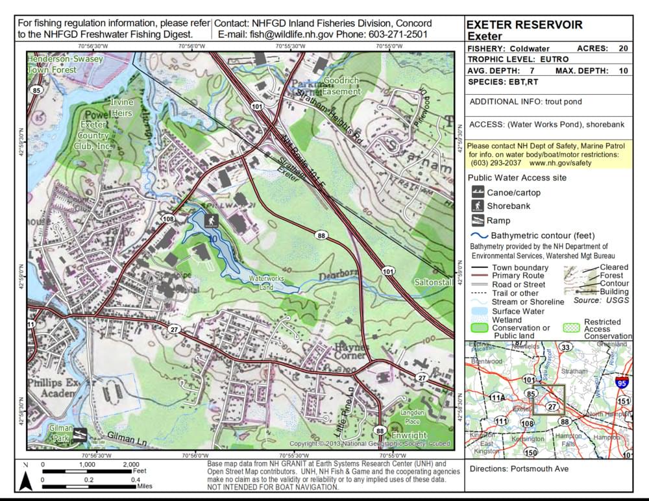Click the Route 85 shield on main map
The height and width of the screenshot is (501, 649).
(36, 90)
